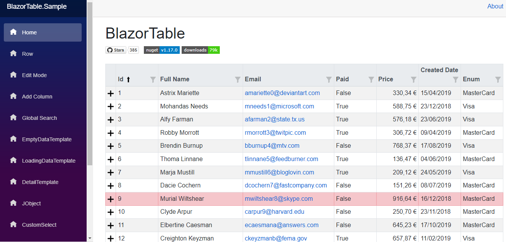This screenshot has width=506, height=242.
Task: Click the nuget v1.17.0 badge
Action: 162,50
